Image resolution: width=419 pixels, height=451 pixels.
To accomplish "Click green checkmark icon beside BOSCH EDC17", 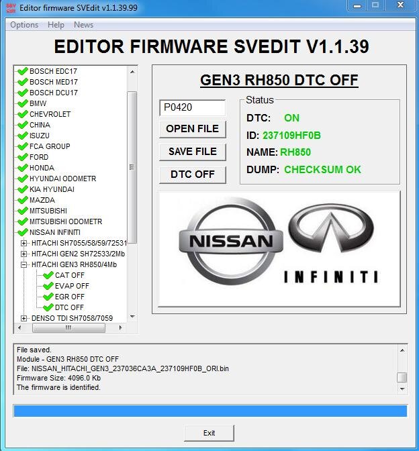I will pos(22,71).
